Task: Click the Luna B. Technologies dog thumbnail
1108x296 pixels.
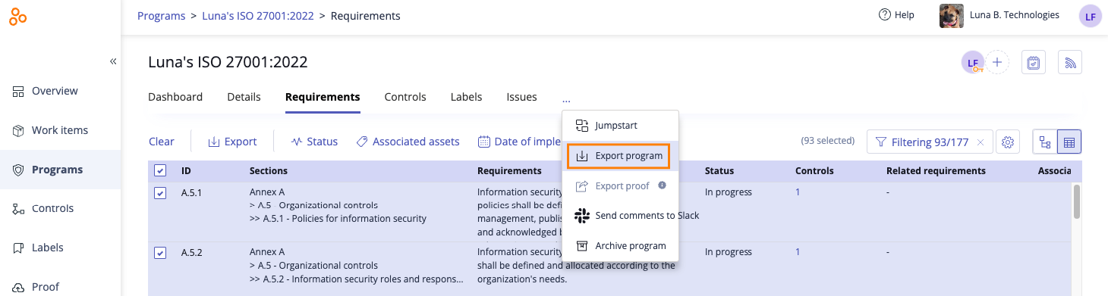Action: point(952,16)
